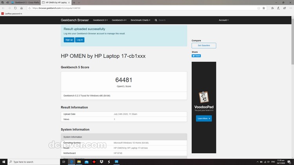
Task: Click the page vertical scrollbar thumb
Action: pyautogui.click(x=293, y=41)
